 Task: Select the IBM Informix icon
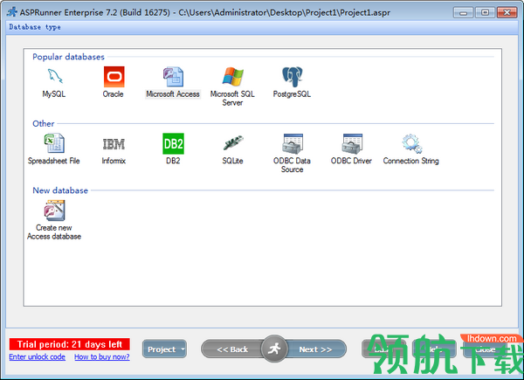[x=114, y=144]
